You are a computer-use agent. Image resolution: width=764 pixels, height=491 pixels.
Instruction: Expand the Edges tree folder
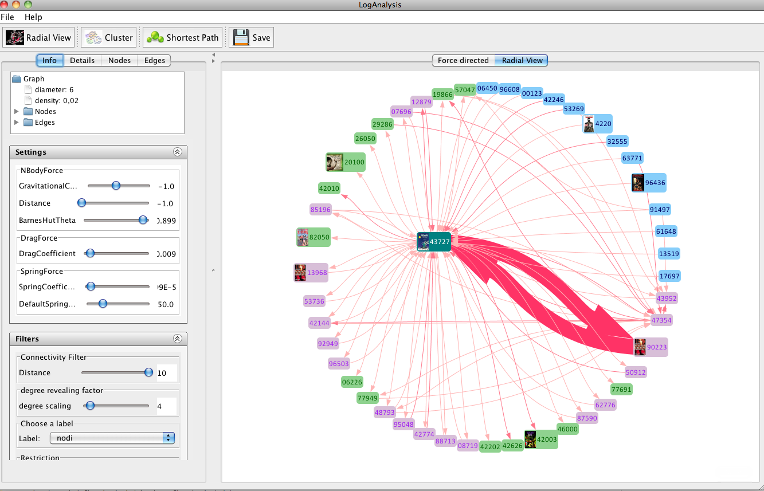[x=17, y=123]
